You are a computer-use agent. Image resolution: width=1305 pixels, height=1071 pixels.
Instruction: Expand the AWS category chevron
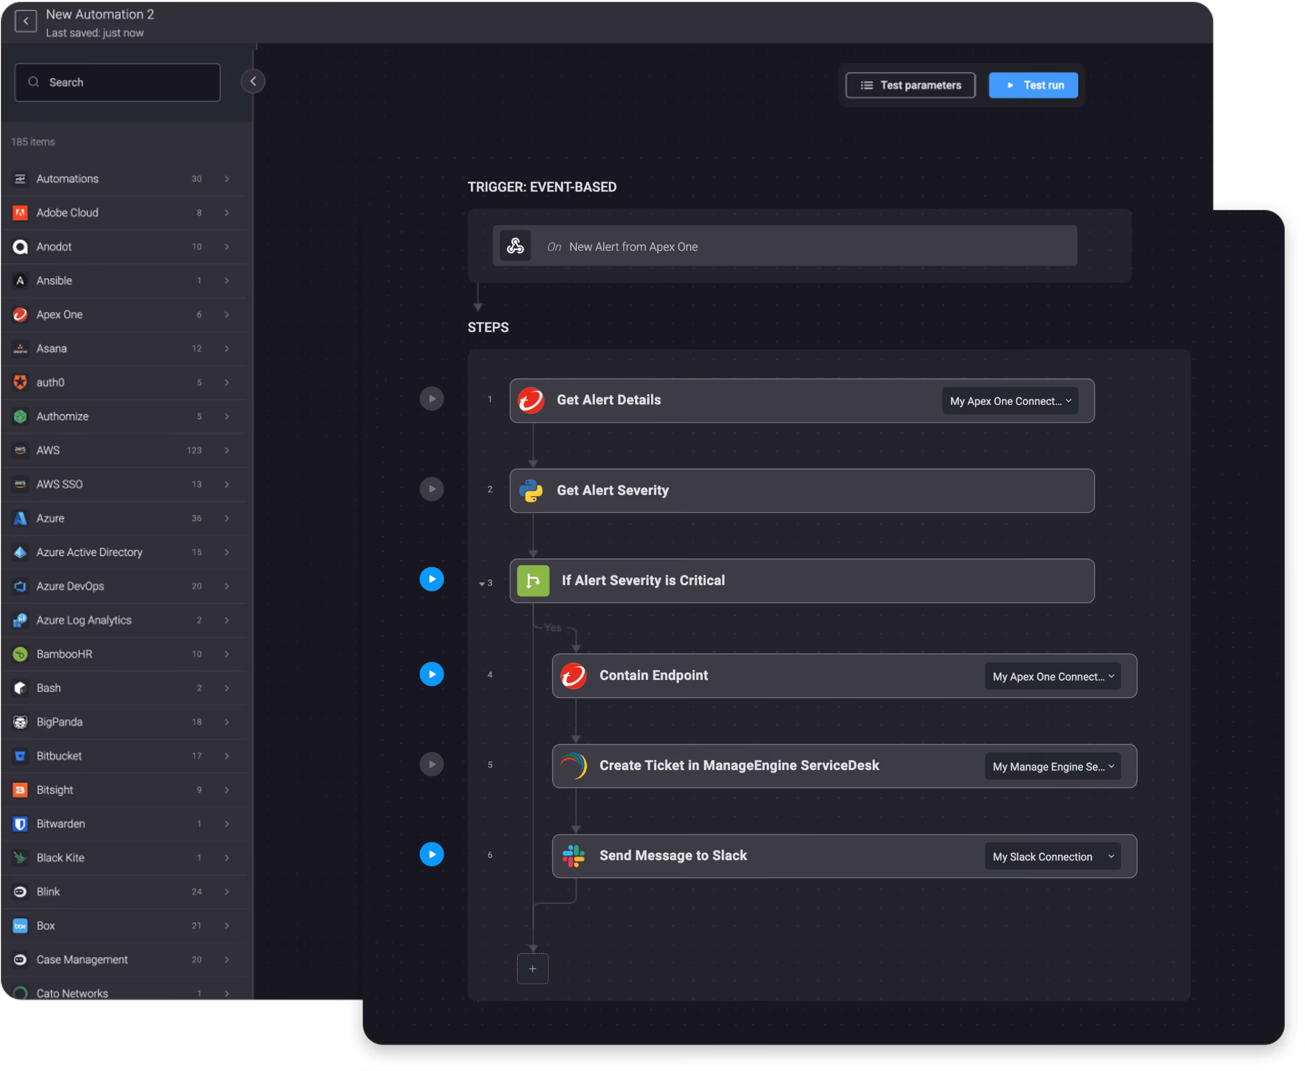point(227,451)
